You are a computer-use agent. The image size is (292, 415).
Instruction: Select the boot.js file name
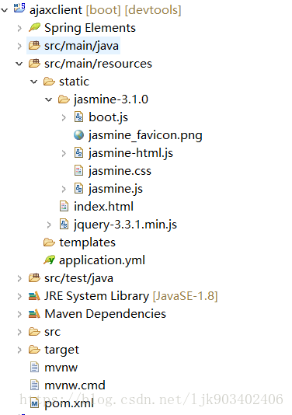click(x=108, y=117)
